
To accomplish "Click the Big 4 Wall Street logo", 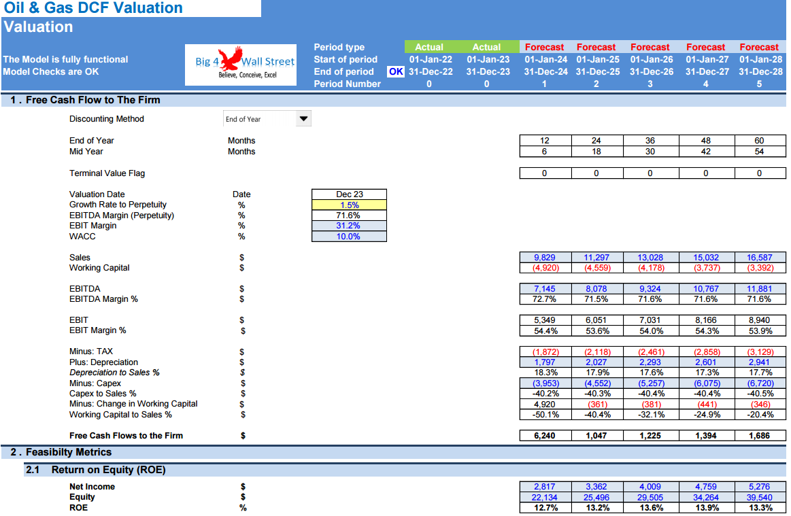I will tap(241, 65).
